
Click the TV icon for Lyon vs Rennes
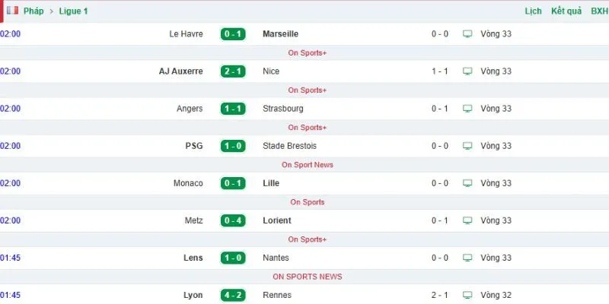[467, 295]
